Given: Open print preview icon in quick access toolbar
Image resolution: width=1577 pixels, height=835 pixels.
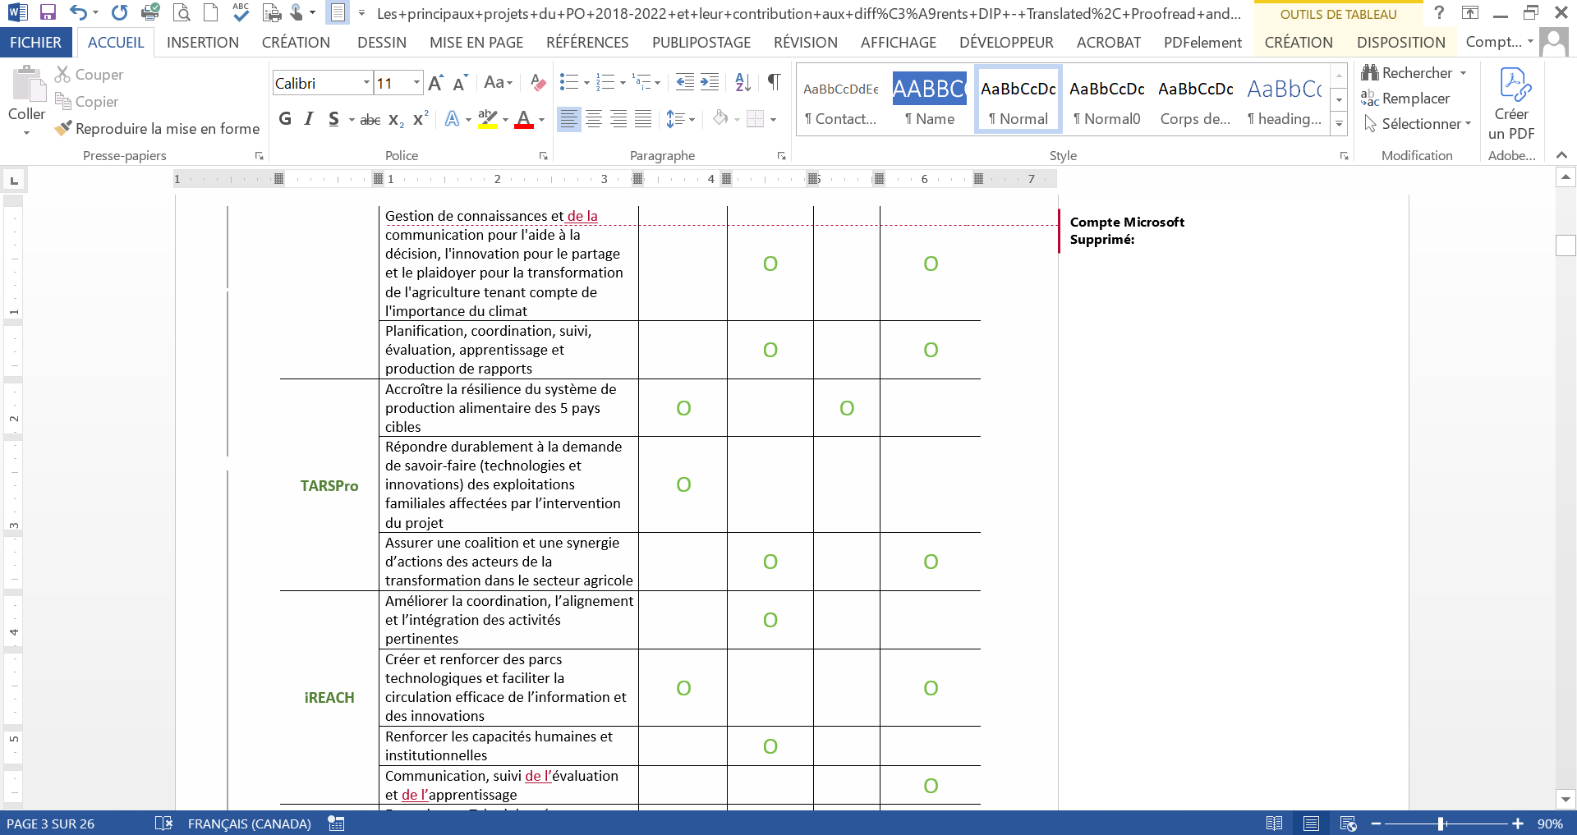Looking at the screenshot, I should tap(182, 12).
